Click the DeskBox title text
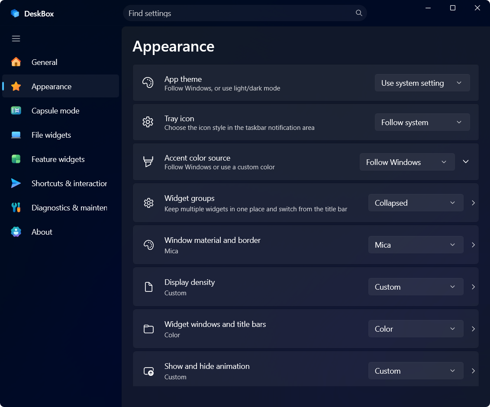Viewport: 490px width, 407px height. [x=39, y=14]
